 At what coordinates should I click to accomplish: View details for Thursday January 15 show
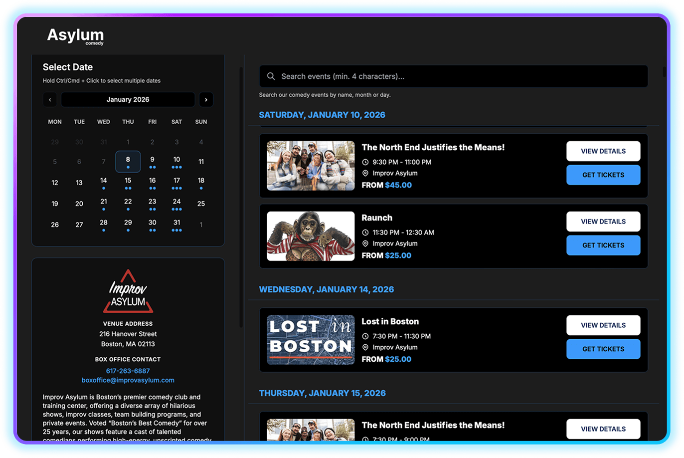pyautogui.click(x=603, y=429)
